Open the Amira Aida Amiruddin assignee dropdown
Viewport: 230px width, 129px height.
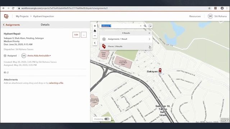pos(39,56)
